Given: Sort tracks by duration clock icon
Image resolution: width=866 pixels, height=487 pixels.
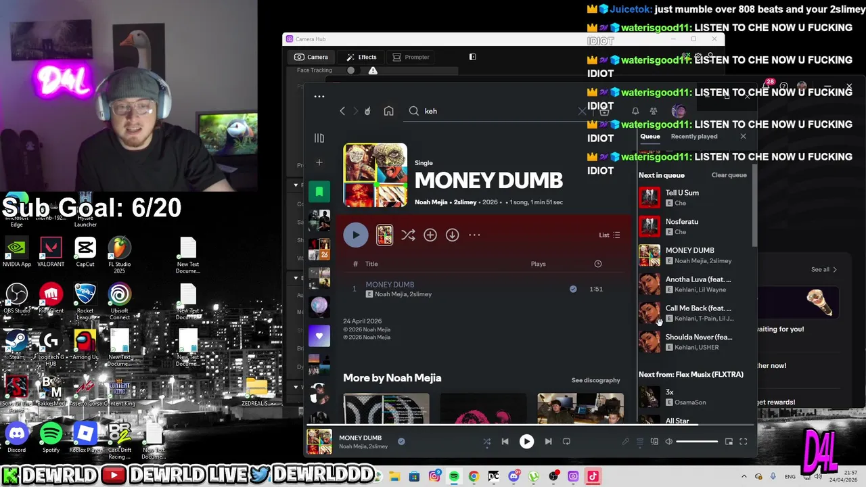Looking at the screenshot, I should (598, 264).
